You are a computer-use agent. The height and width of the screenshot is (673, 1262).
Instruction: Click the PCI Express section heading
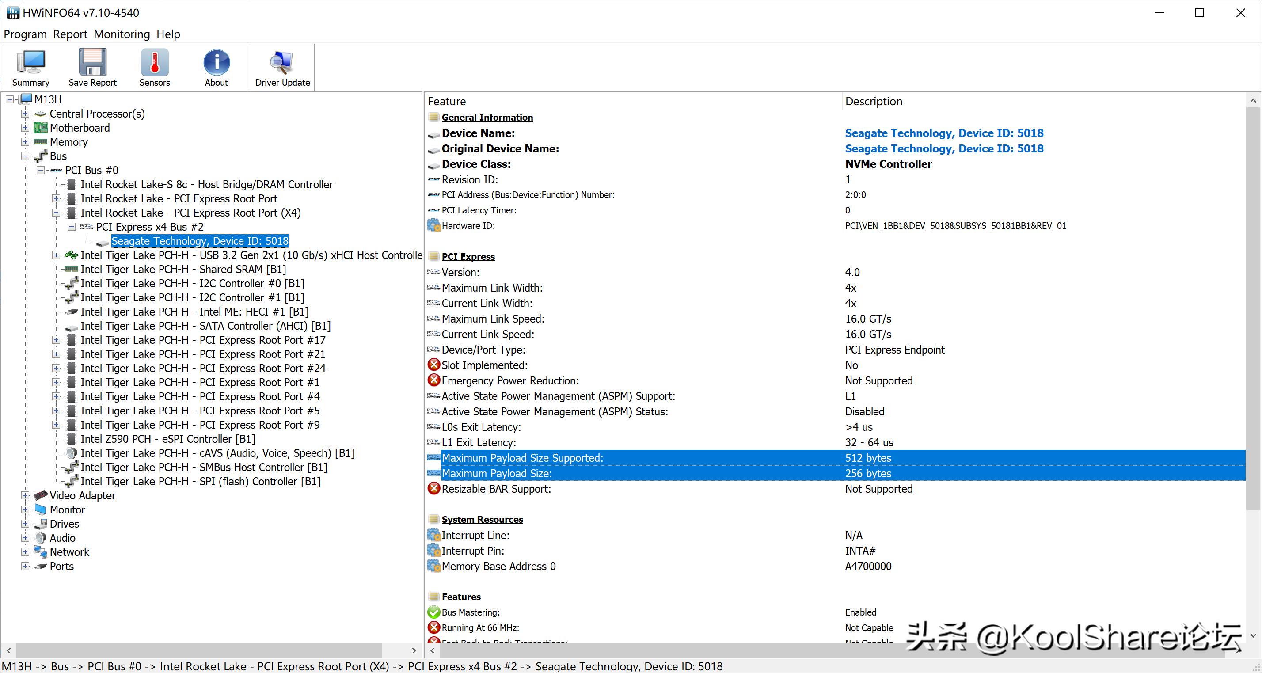coord(468,256)
